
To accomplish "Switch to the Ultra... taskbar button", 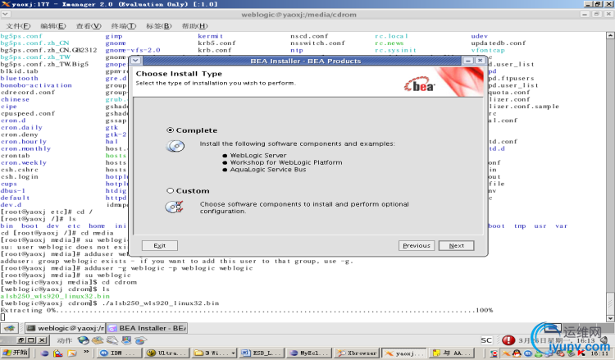I will pos(167,353).
